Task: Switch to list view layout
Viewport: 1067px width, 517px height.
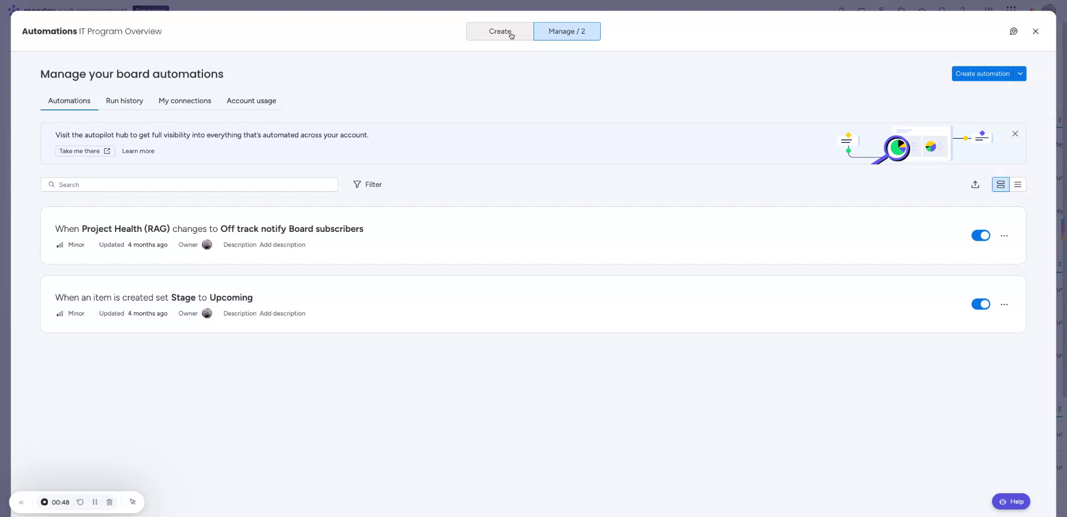Action: [1018, 184]
